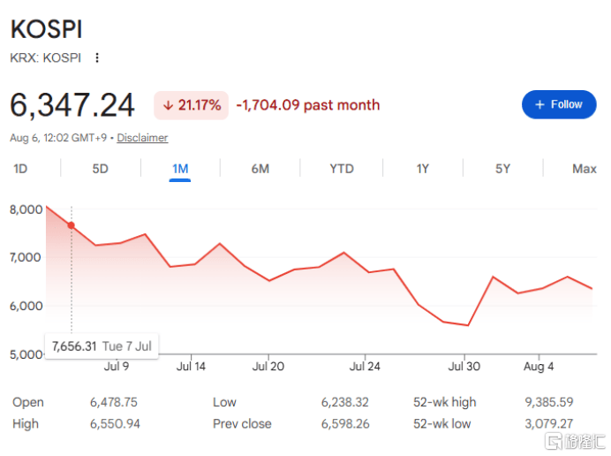This screenshot has height=456, width=611.
Task: Open the three-dot options menu beside KRX: KOSPI
Action: [97, 57]
